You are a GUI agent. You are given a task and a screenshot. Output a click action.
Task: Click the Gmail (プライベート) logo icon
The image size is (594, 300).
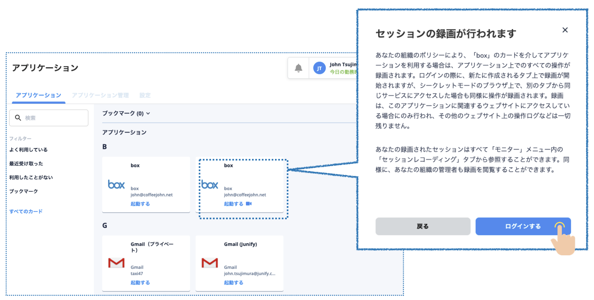(x=116, y=263)
